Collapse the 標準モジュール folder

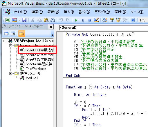point(10,73)
